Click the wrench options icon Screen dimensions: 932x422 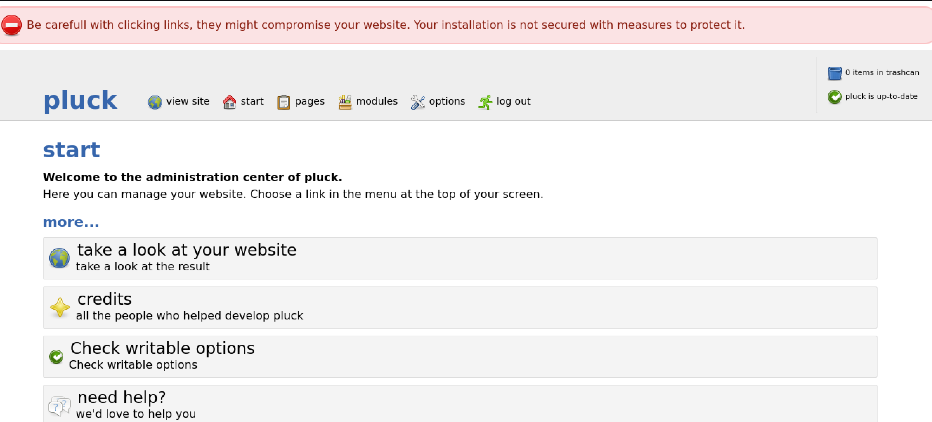417,102
